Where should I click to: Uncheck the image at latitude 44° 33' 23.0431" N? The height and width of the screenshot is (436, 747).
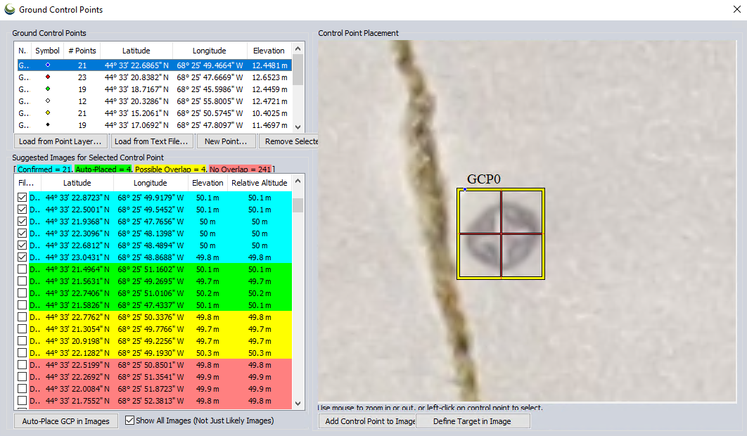coord(22,257)
